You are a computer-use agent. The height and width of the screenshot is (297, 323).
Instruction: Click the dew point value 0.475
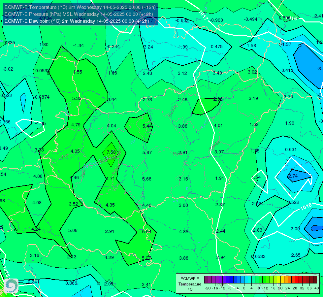[x=217, y=47]
